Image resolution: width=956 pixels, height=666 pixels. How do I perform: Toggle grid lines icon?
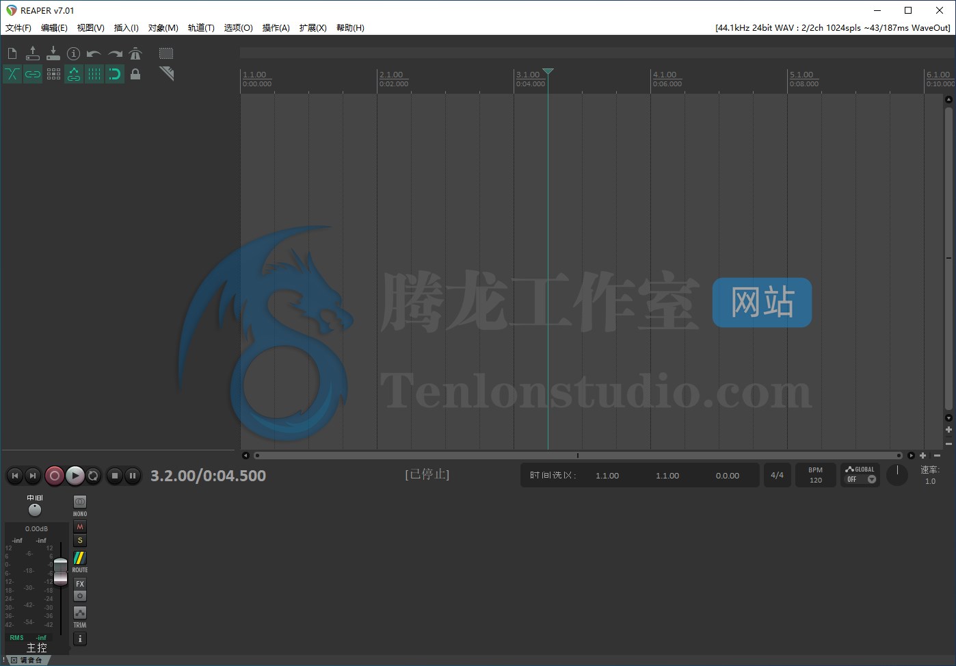(94, 74)
